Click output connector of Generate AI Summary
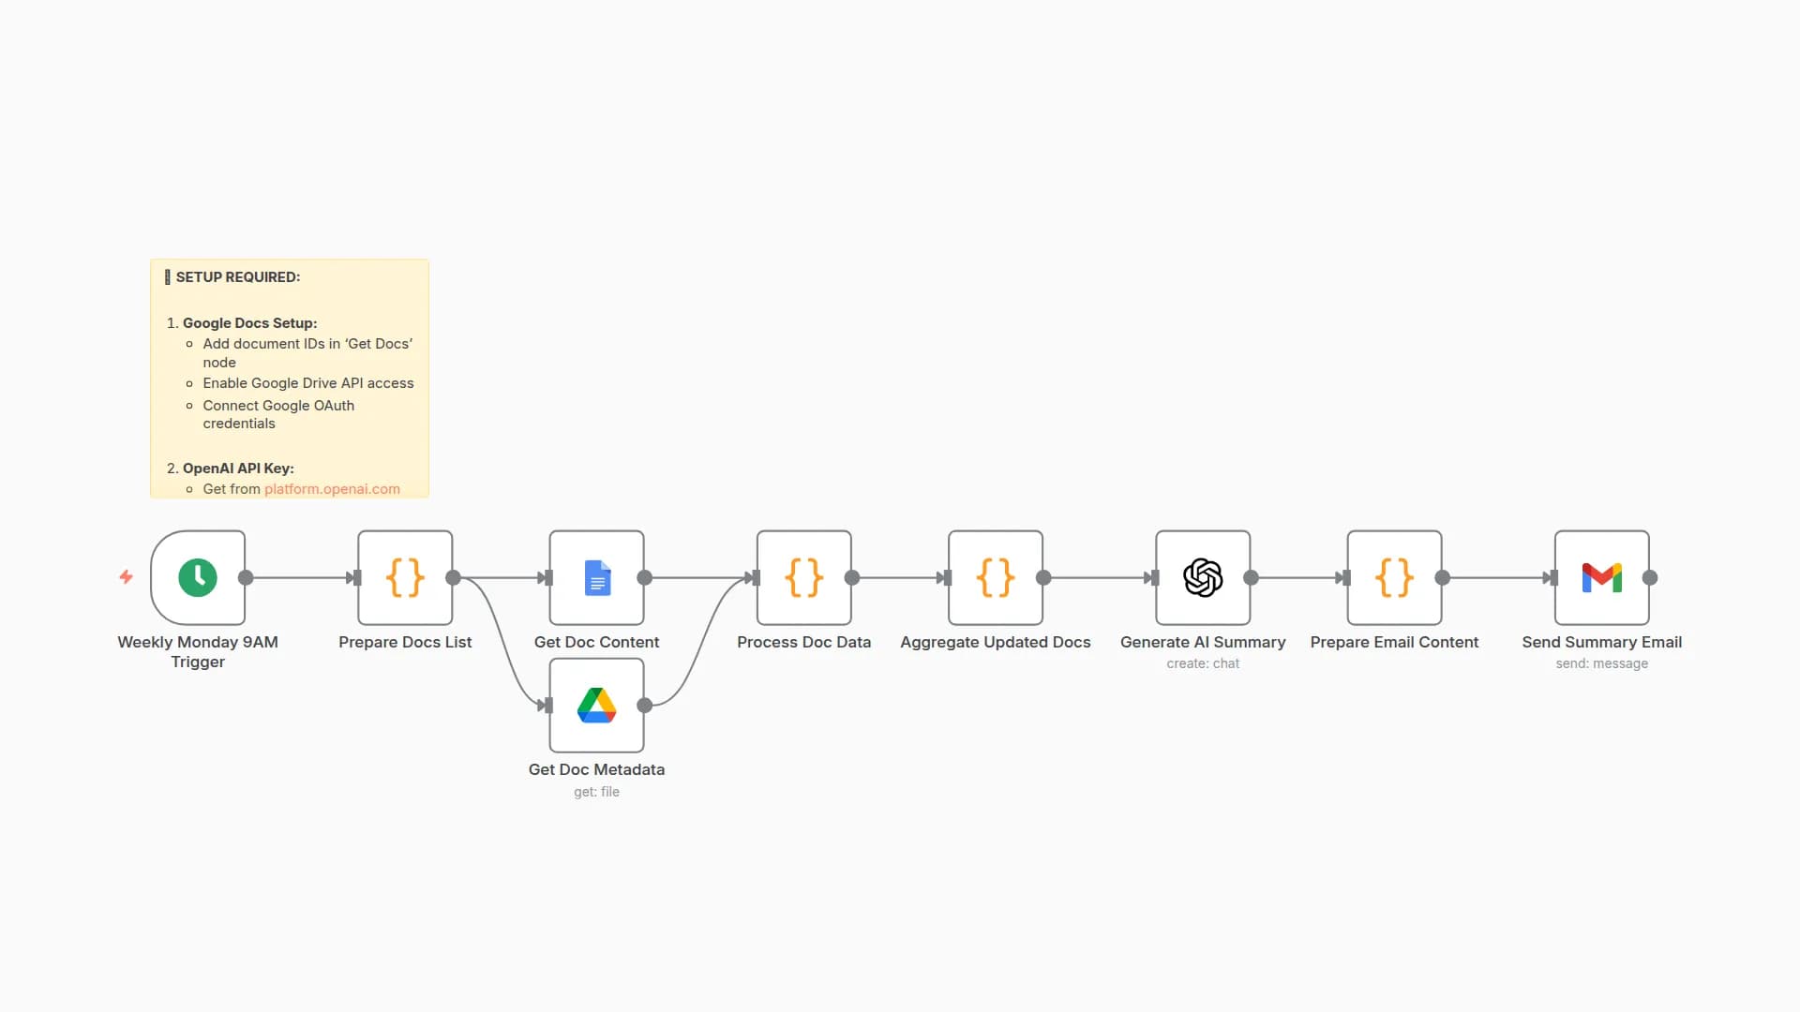1800x1012 pixels. tap(1251, 578)
